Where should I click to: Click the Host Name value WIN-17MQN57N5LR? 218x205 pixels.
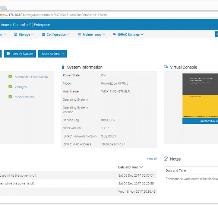click(x=116, y=91)
